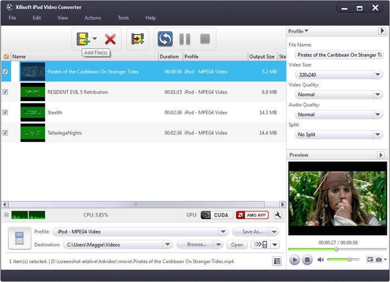
Task: Open the File menu
Action: pos(12,18)
